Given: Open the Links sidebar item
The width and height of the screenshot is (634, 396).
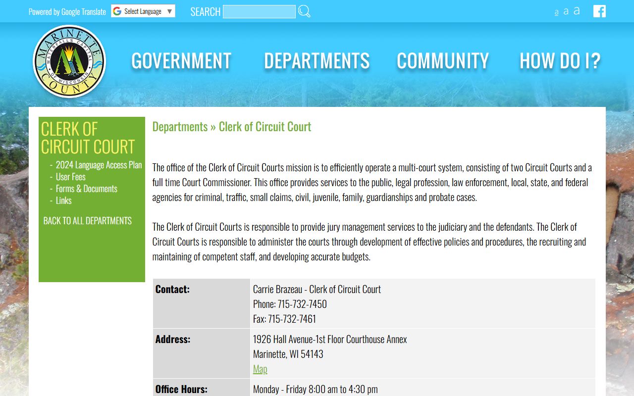Looking at the screenshot, I should pyautogui.click(x=63, y=200).
